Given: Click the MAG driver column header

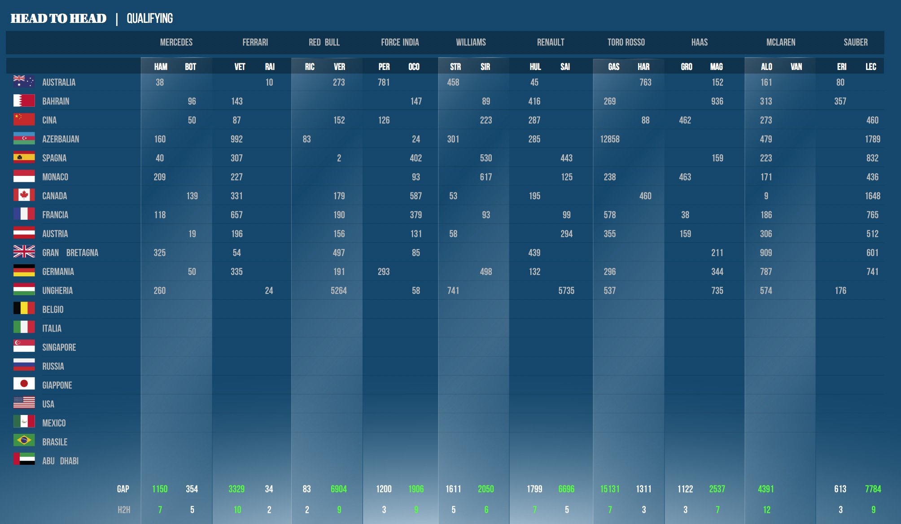Looking at the screenshot, I should pyautogui.click(x=717, y=67).
